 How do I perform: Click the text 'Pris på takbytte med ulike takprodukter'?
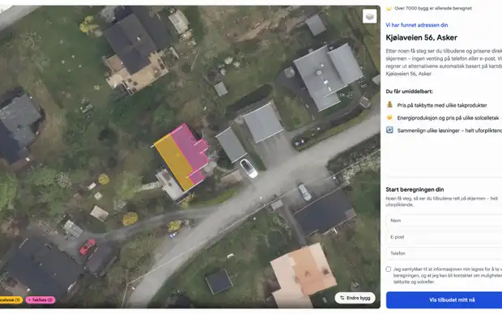click(x=442, y=105)
